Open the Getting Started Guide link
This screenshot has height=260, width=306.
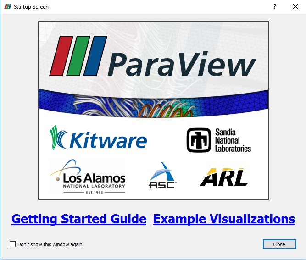pyautogui.click(x=79, y=219)
